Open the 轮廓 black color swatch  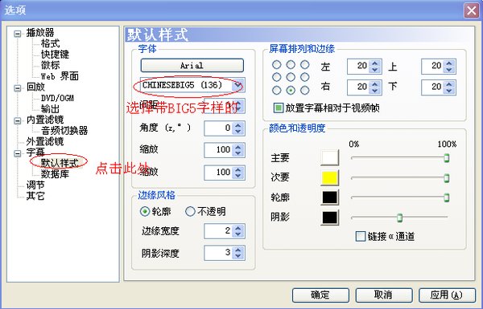coord(329,197)
